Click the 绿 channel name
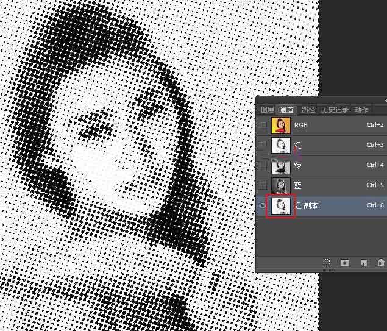Image resolution: width=387 pixels, height=331 pixels. coord(298,165)
